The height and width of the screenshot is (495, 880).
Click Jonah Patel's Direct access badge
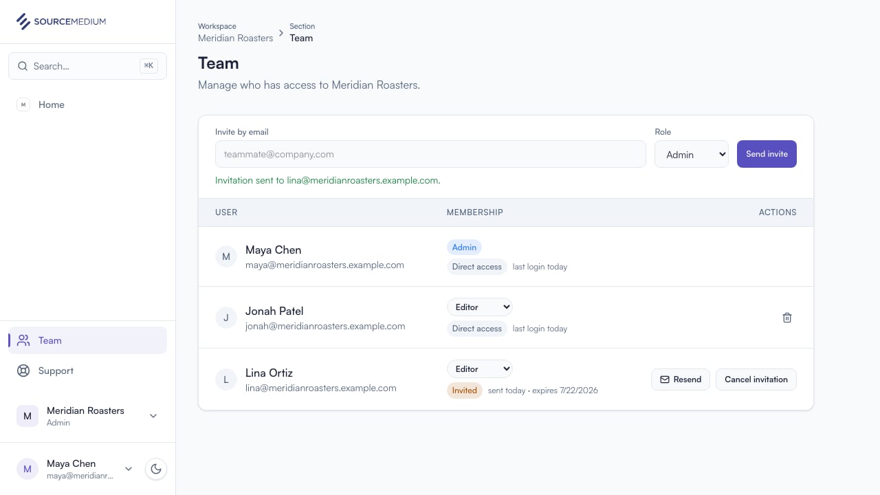(x=477, y=329)
